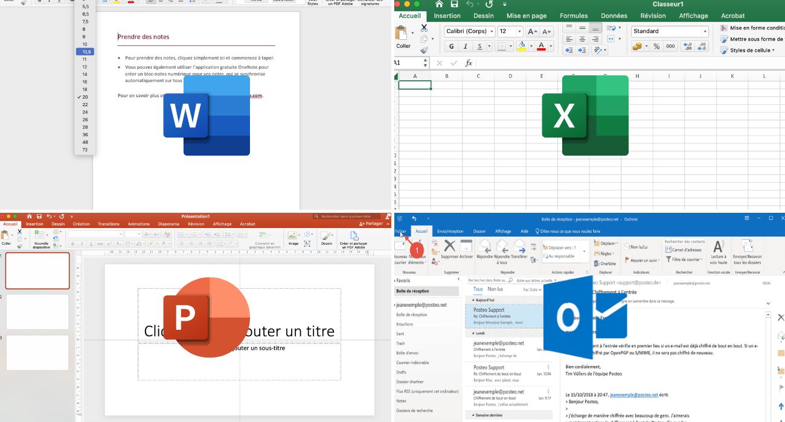
Task: Open the Mise en page tab in Excel
Action: click(x=527, y=16)
